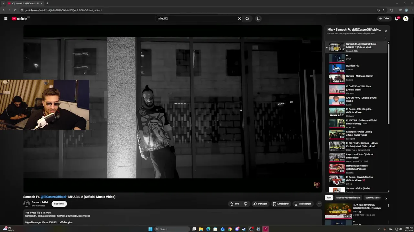Play El Castro - Elle m'a quitté
414x232 pixels.
tap(356, 112)
